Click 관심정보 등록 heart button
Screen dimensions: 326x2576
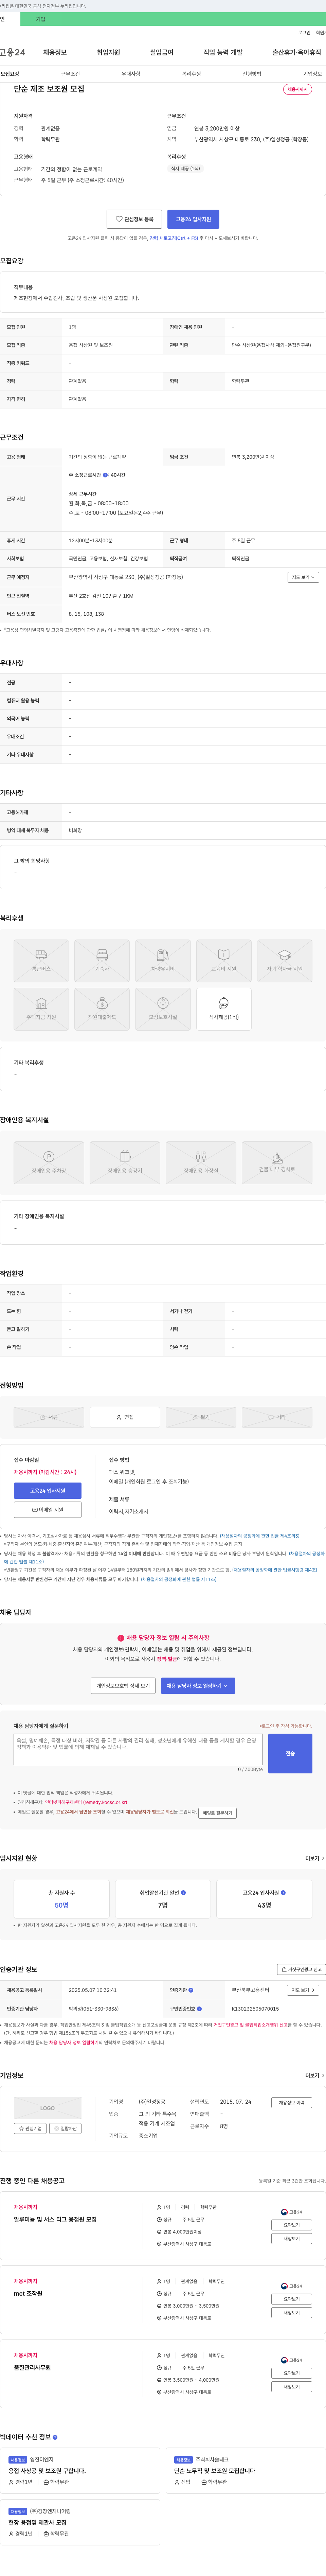(134, 219)
